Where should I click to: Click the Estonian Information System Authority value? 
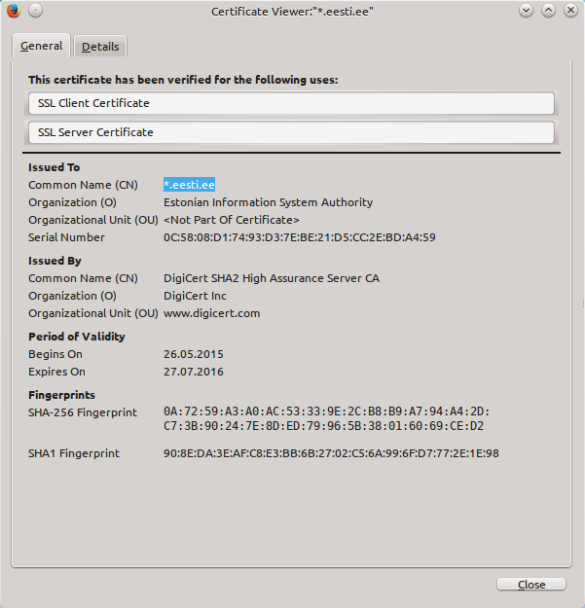pos(268,202)
